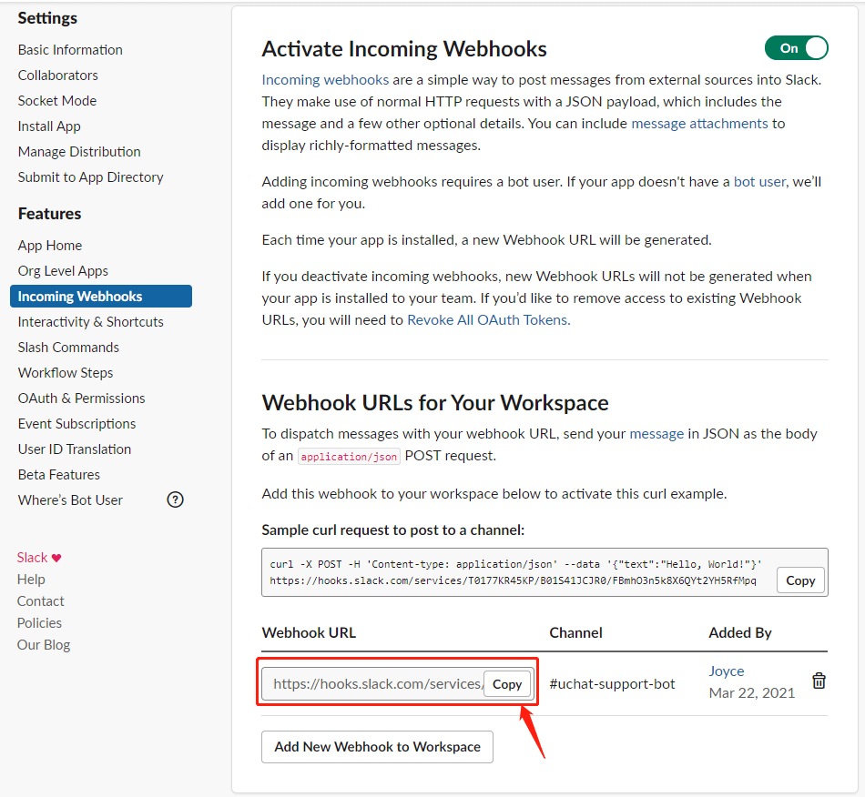Open the message attachments link
This screenshot has height=797, width=865.
pyautogui.click(x=699, y=124)
